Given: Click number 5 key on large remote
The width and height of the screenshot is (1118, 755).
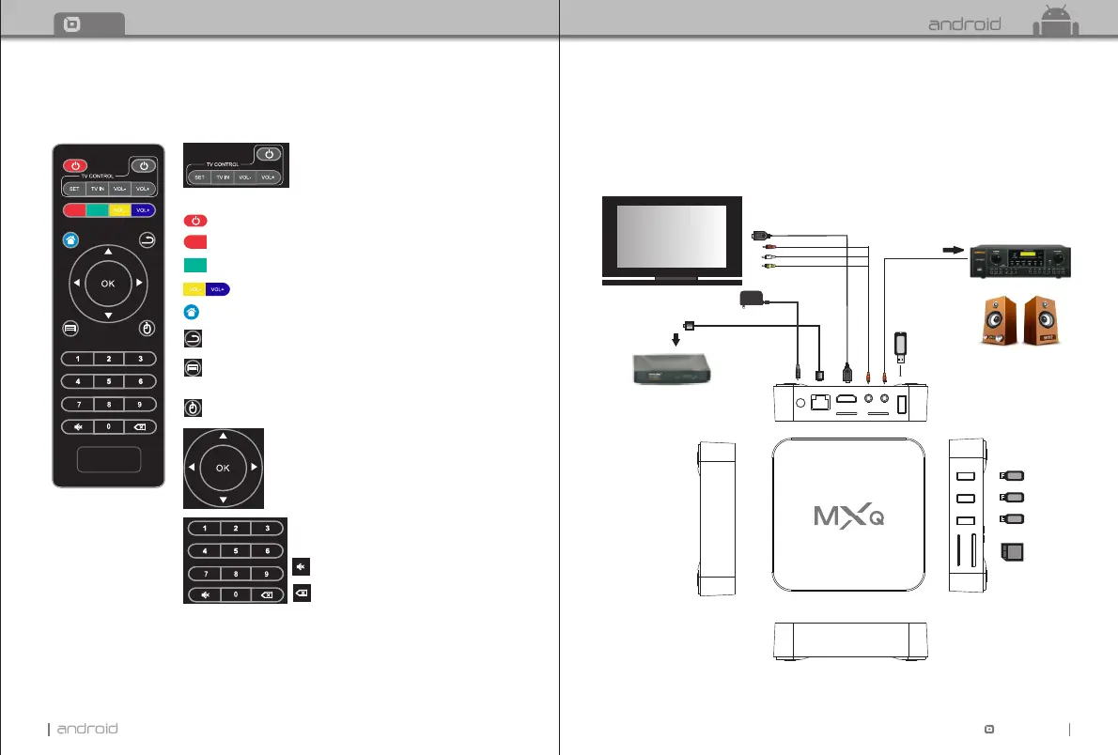Looking at the screenshot, I should pos(108,381).
